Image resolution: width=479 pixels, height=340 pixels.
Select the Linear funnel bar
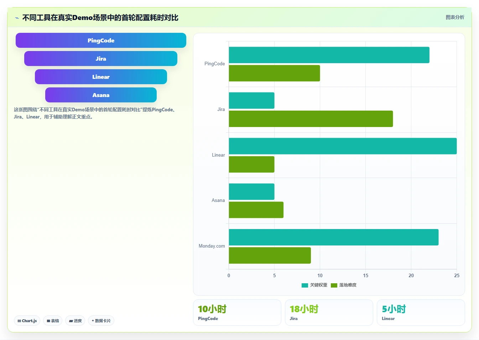101,77
